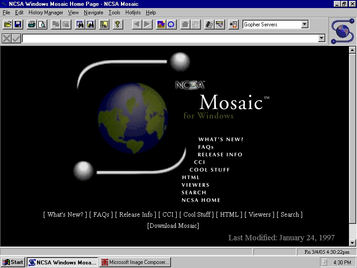The height and width of the screenshot is (268, 357).
Task: Click the Mosaic globe logo in corner
Action: [343, 31]
